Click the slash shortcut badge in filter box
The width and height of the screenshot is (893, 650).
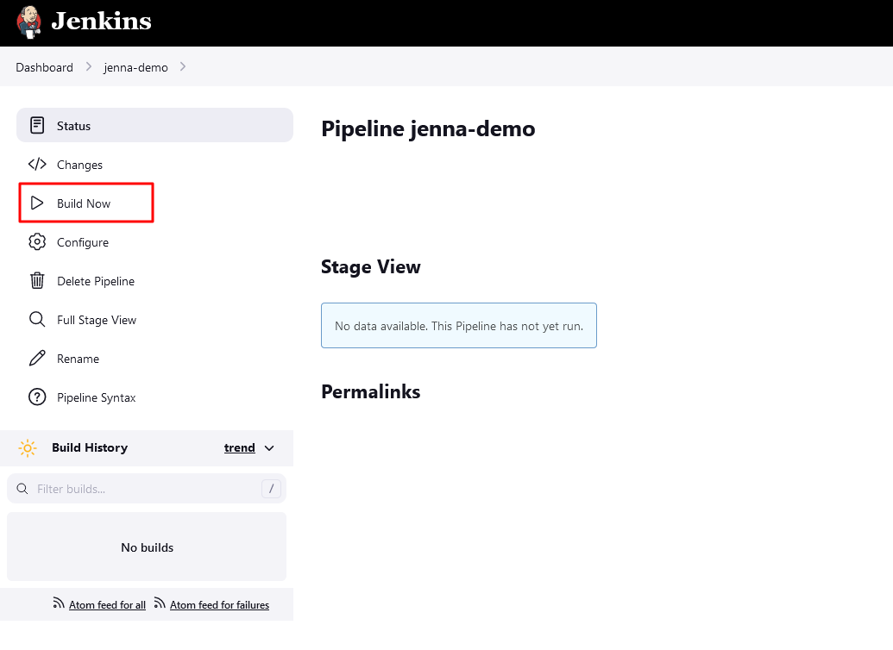click(x=271, y=488)
